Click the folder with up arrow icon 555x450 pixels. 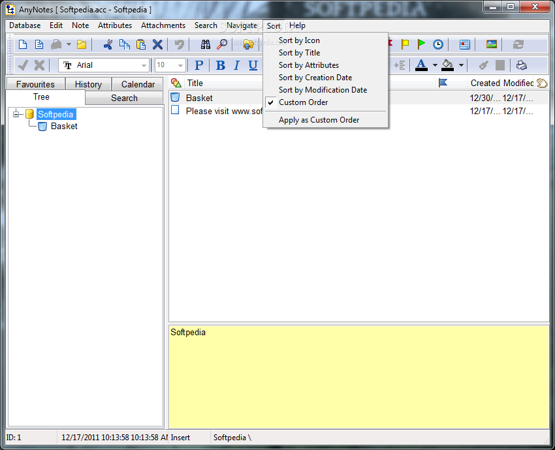pos(249,44)
